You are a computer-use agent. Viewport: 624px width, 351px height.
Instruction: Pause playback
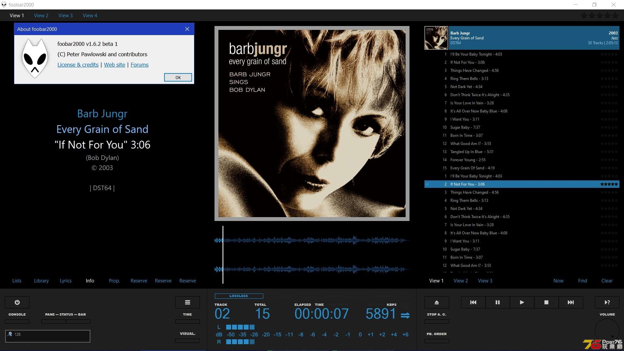click(498, 302)
